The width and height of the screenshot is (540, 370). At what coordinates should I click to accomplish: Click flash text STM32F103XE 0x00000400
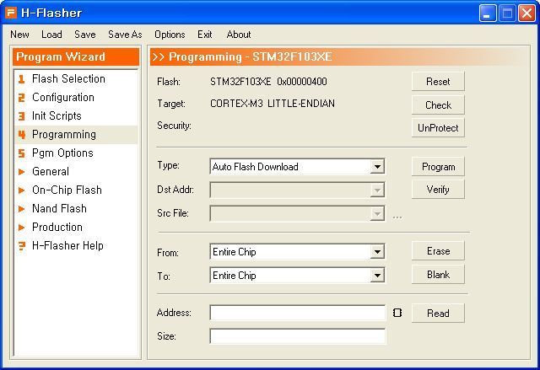[x=268, y=82]
